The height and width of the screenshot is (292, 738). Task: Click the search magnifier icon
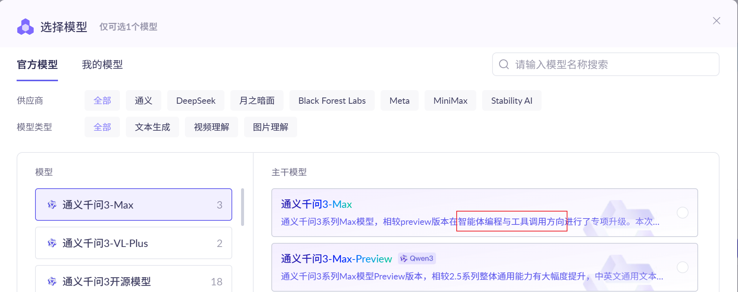point(504,64)
